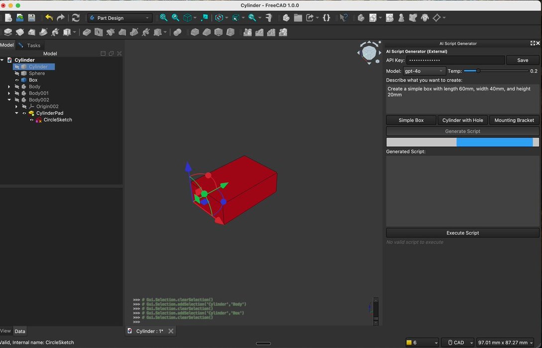Switch to the Data property tab

tap(19, 331)
